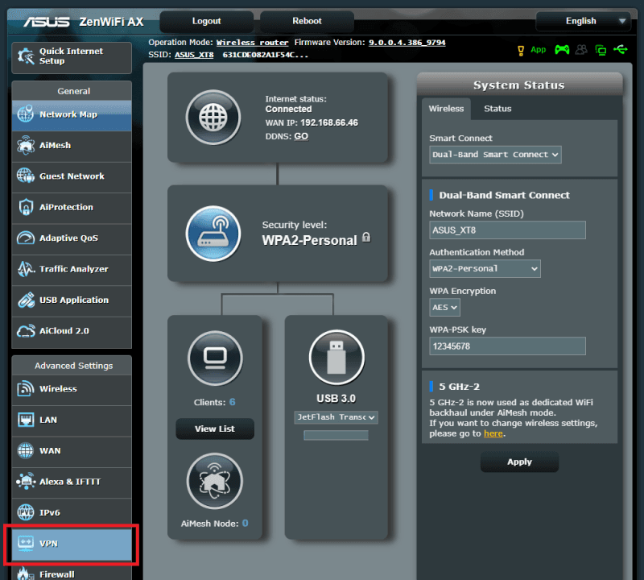
Task: Click the USB status icon in header
Action: click(620, 50)
